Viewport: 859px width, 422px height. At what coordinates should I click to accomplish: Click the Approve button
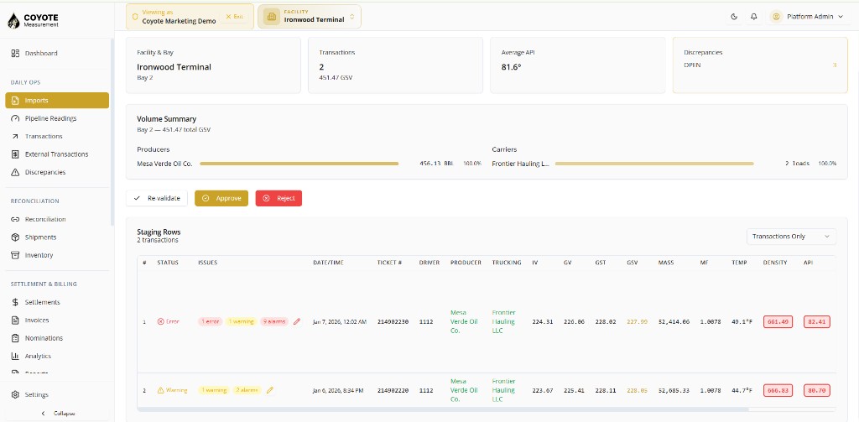[x=221, y=198]
